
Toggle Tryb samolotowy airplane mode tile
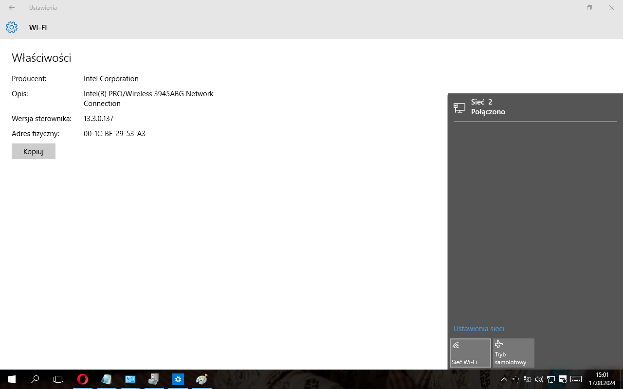click(x=513, y=353)
